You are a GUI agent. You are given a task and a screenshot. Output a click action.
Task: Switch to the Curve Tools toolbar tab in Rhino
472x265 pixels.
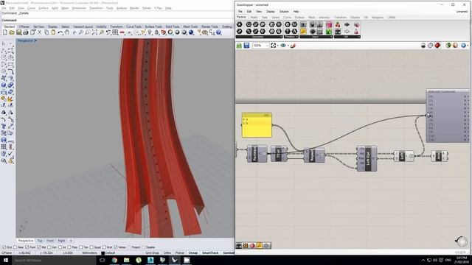pos(133,26)
